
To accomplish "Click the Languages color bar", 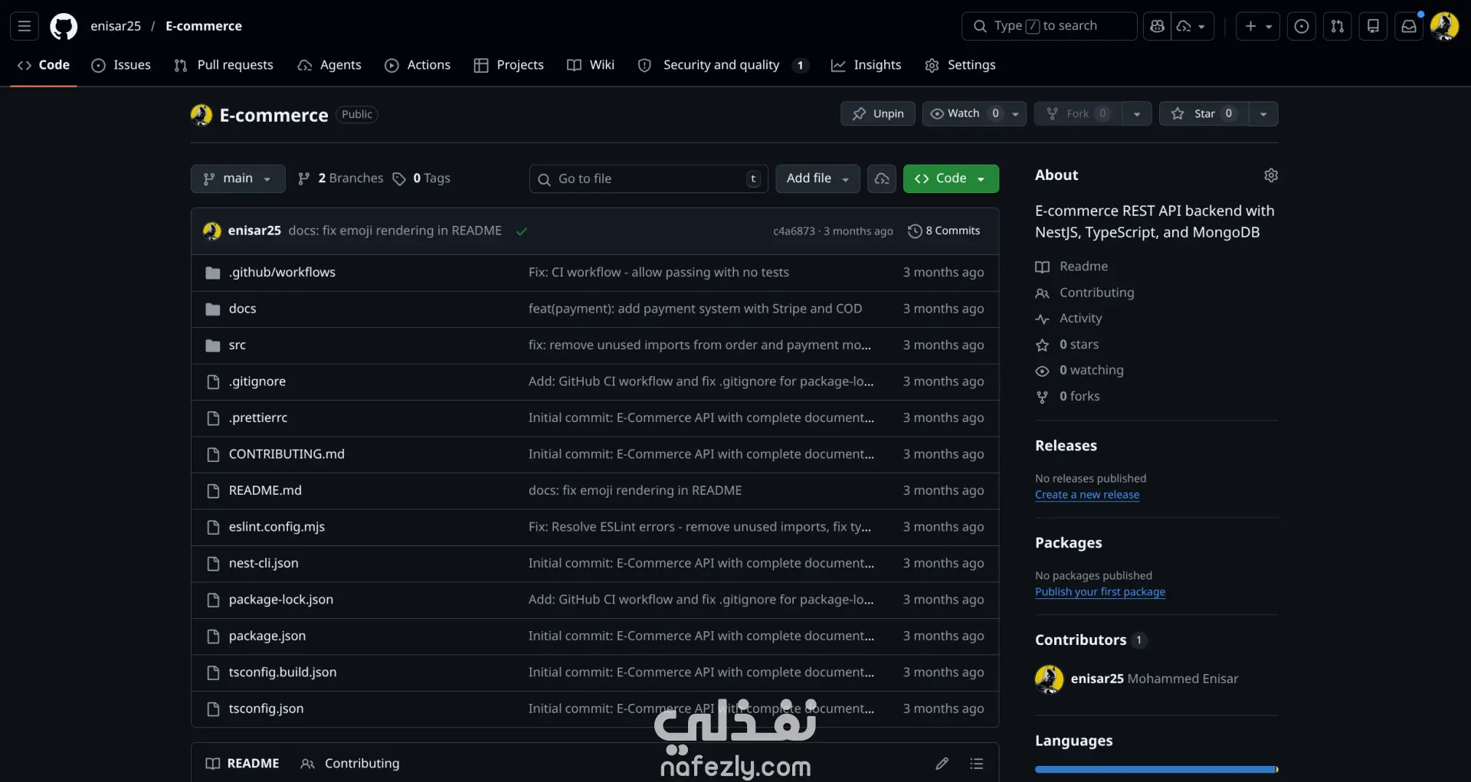I will point(1157,770).
